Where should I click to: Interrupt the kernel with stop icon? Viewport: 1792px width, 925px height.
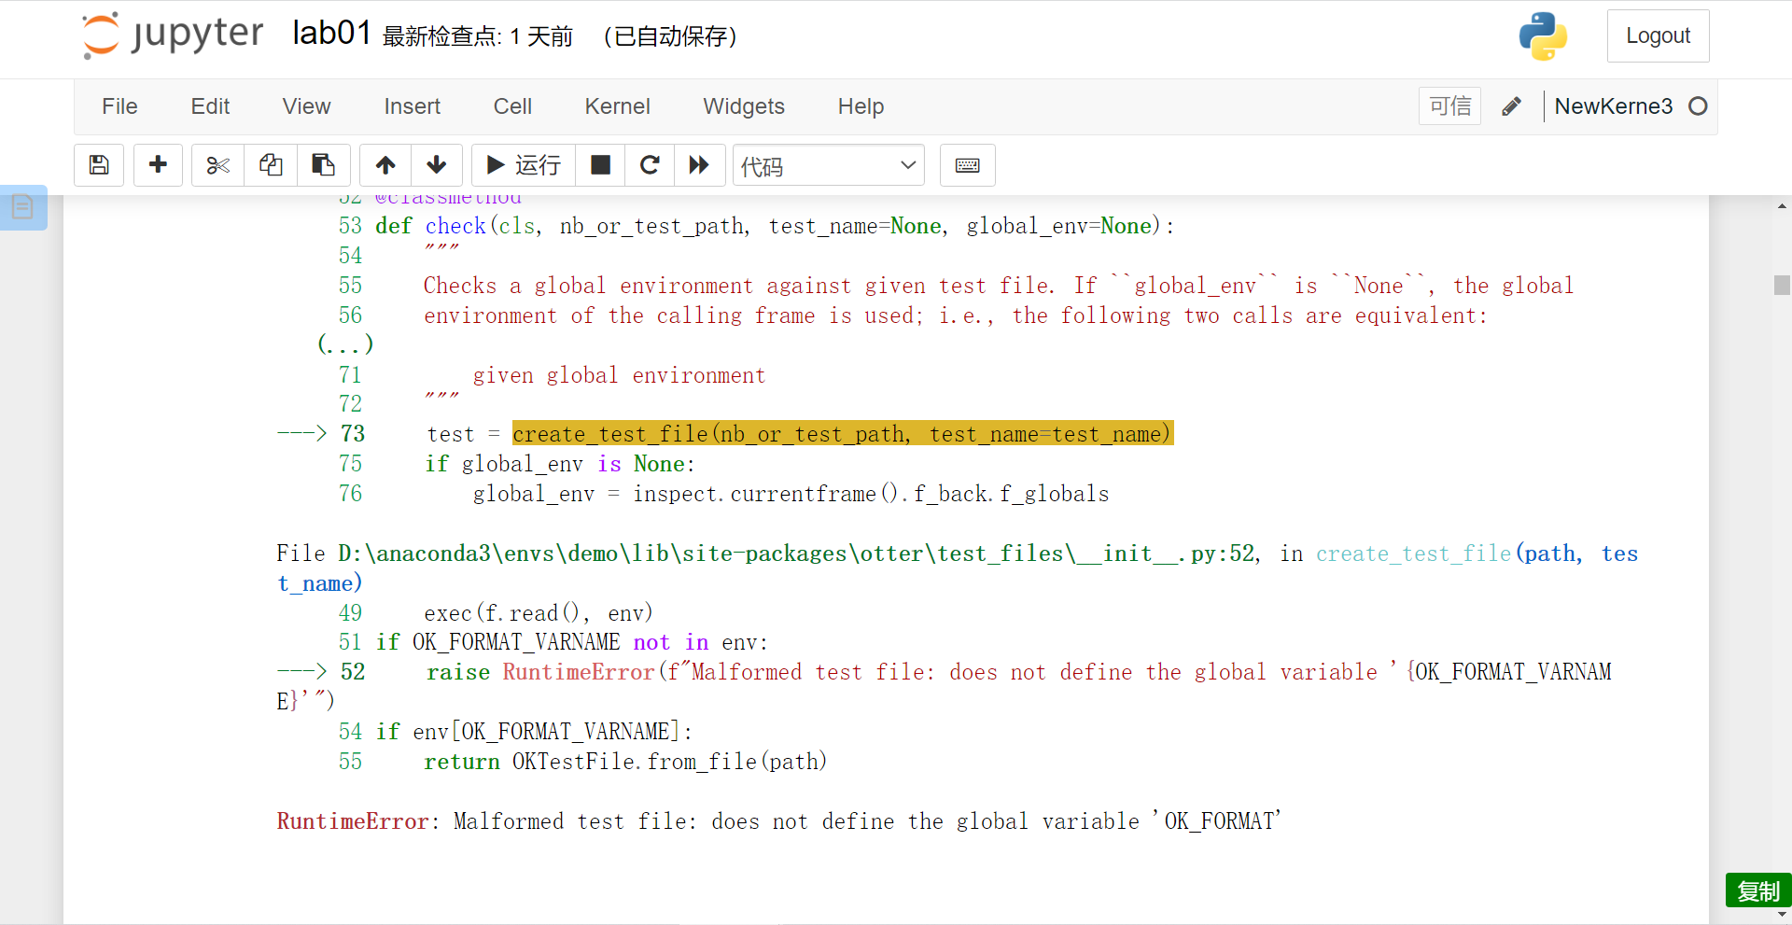[600, 165]
